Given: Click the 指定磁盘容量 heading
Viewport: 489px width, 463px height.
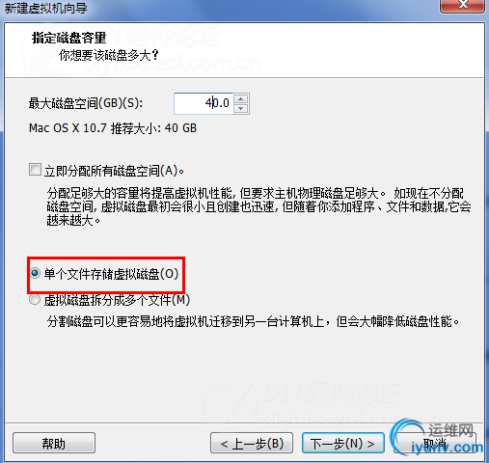Looking at the screenshot, I should click(x=68, y=38).
